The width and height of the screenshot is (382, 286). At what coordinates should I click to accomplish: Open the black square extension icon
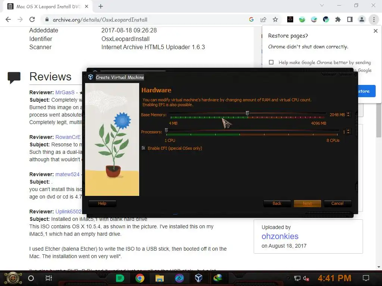click(290, 19)
